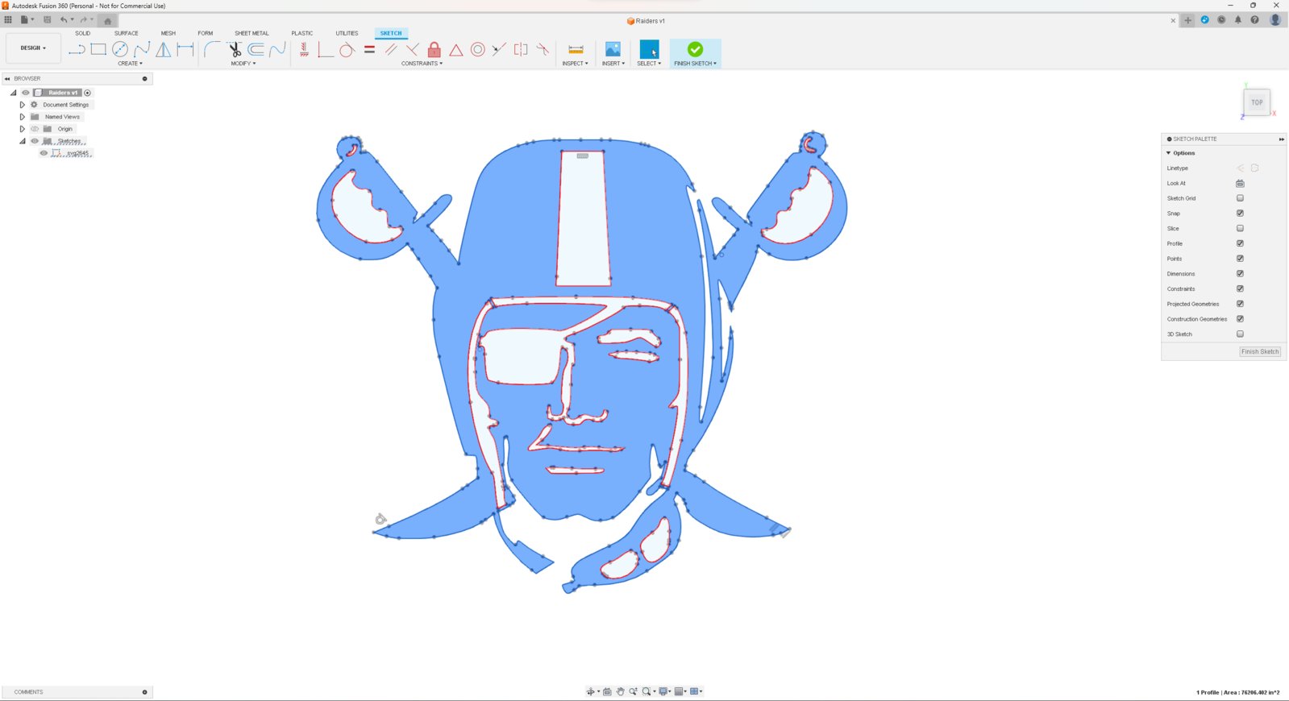Click the Select tool icon
Image resolution: width=1289 pixels, height=701 pixels.
pyautogui.click(x=649, y=49)
